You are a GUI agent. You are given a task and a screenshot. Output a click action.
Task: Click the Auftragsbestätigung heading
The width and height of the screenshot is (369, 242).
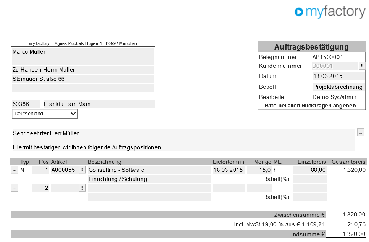coord(312,47)
